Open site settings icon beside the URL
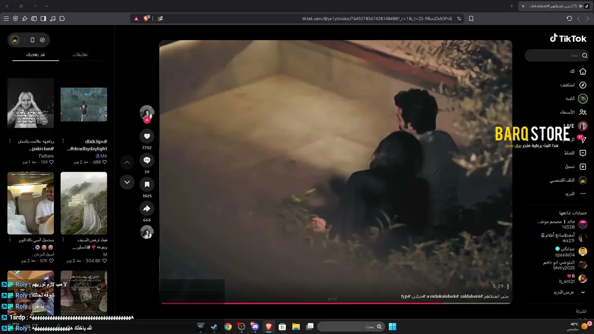The image size is (594, 334). pyautogui.click(x=459, y=19)
